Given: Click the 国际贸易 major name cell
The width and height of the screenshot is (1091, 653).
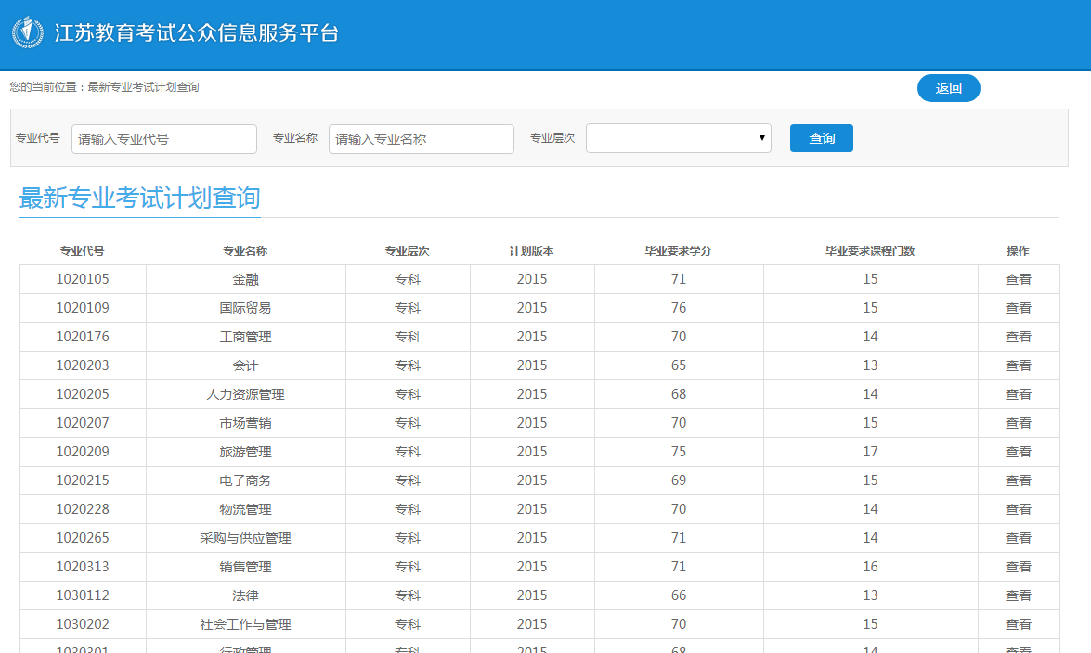Looking at the screenshot, I should (x=246, y=308).
